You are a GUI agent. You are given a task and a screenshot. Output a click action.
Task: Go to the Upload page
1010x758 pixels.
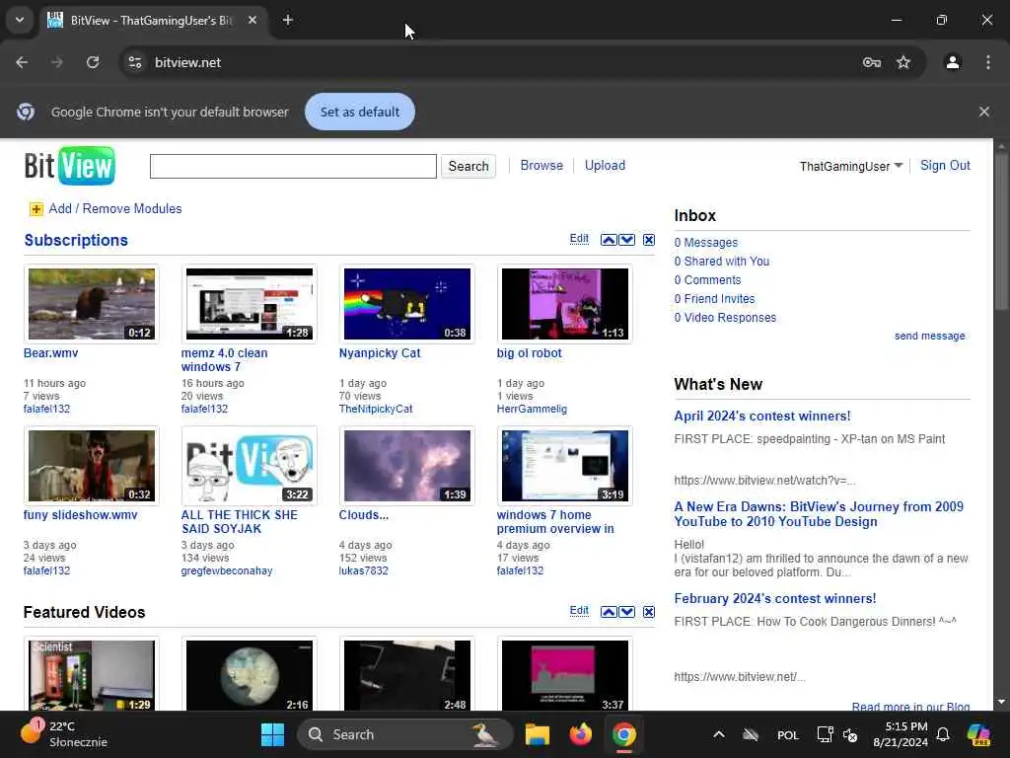pos(605,166)
